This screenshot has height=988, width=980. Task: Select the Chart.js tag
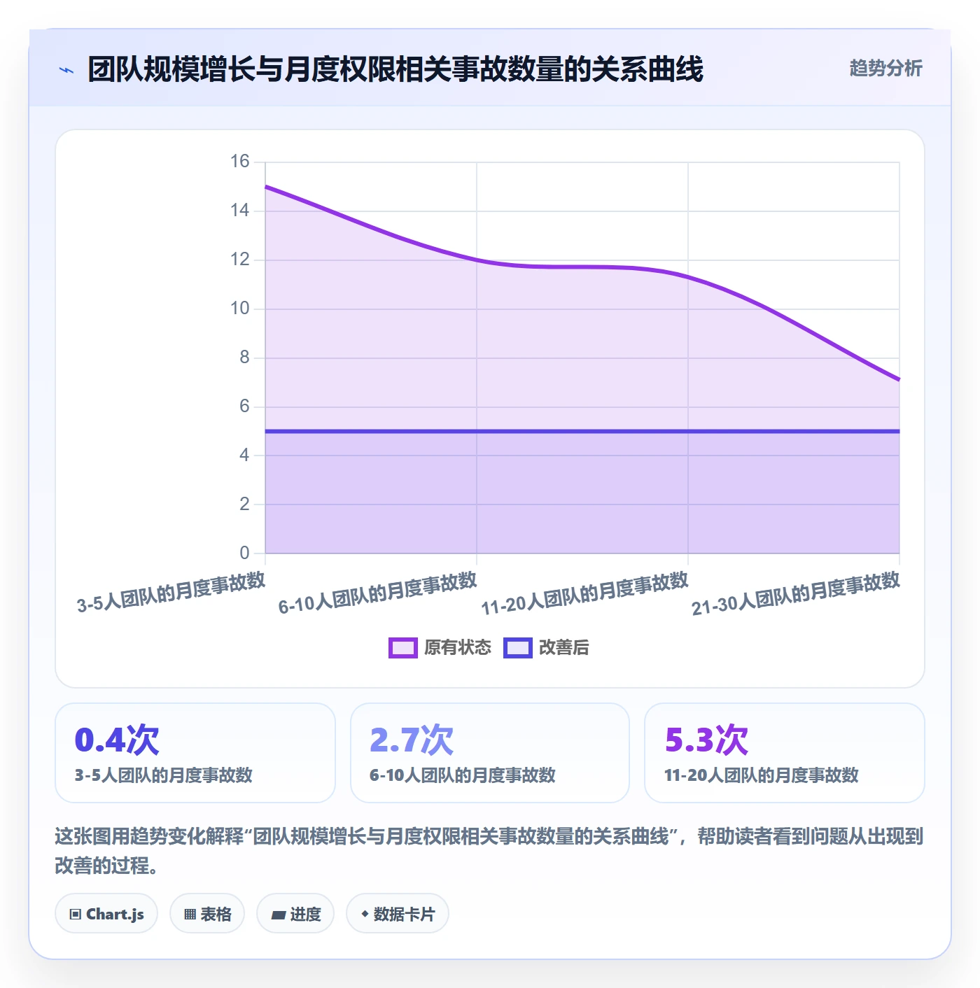[106, 913]
